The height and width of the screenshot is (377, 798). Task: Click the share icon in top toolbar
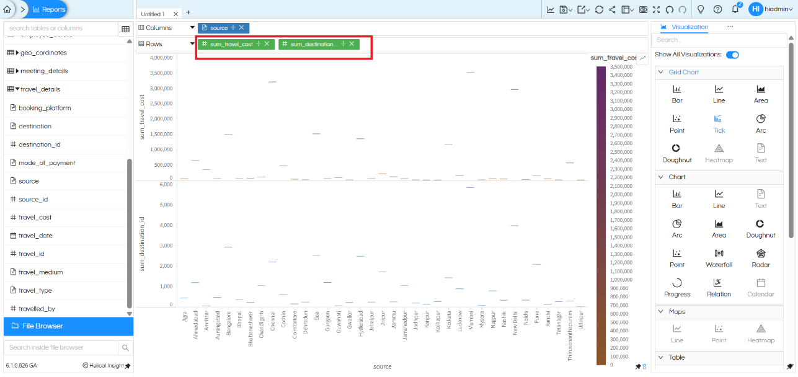point(613,10)
